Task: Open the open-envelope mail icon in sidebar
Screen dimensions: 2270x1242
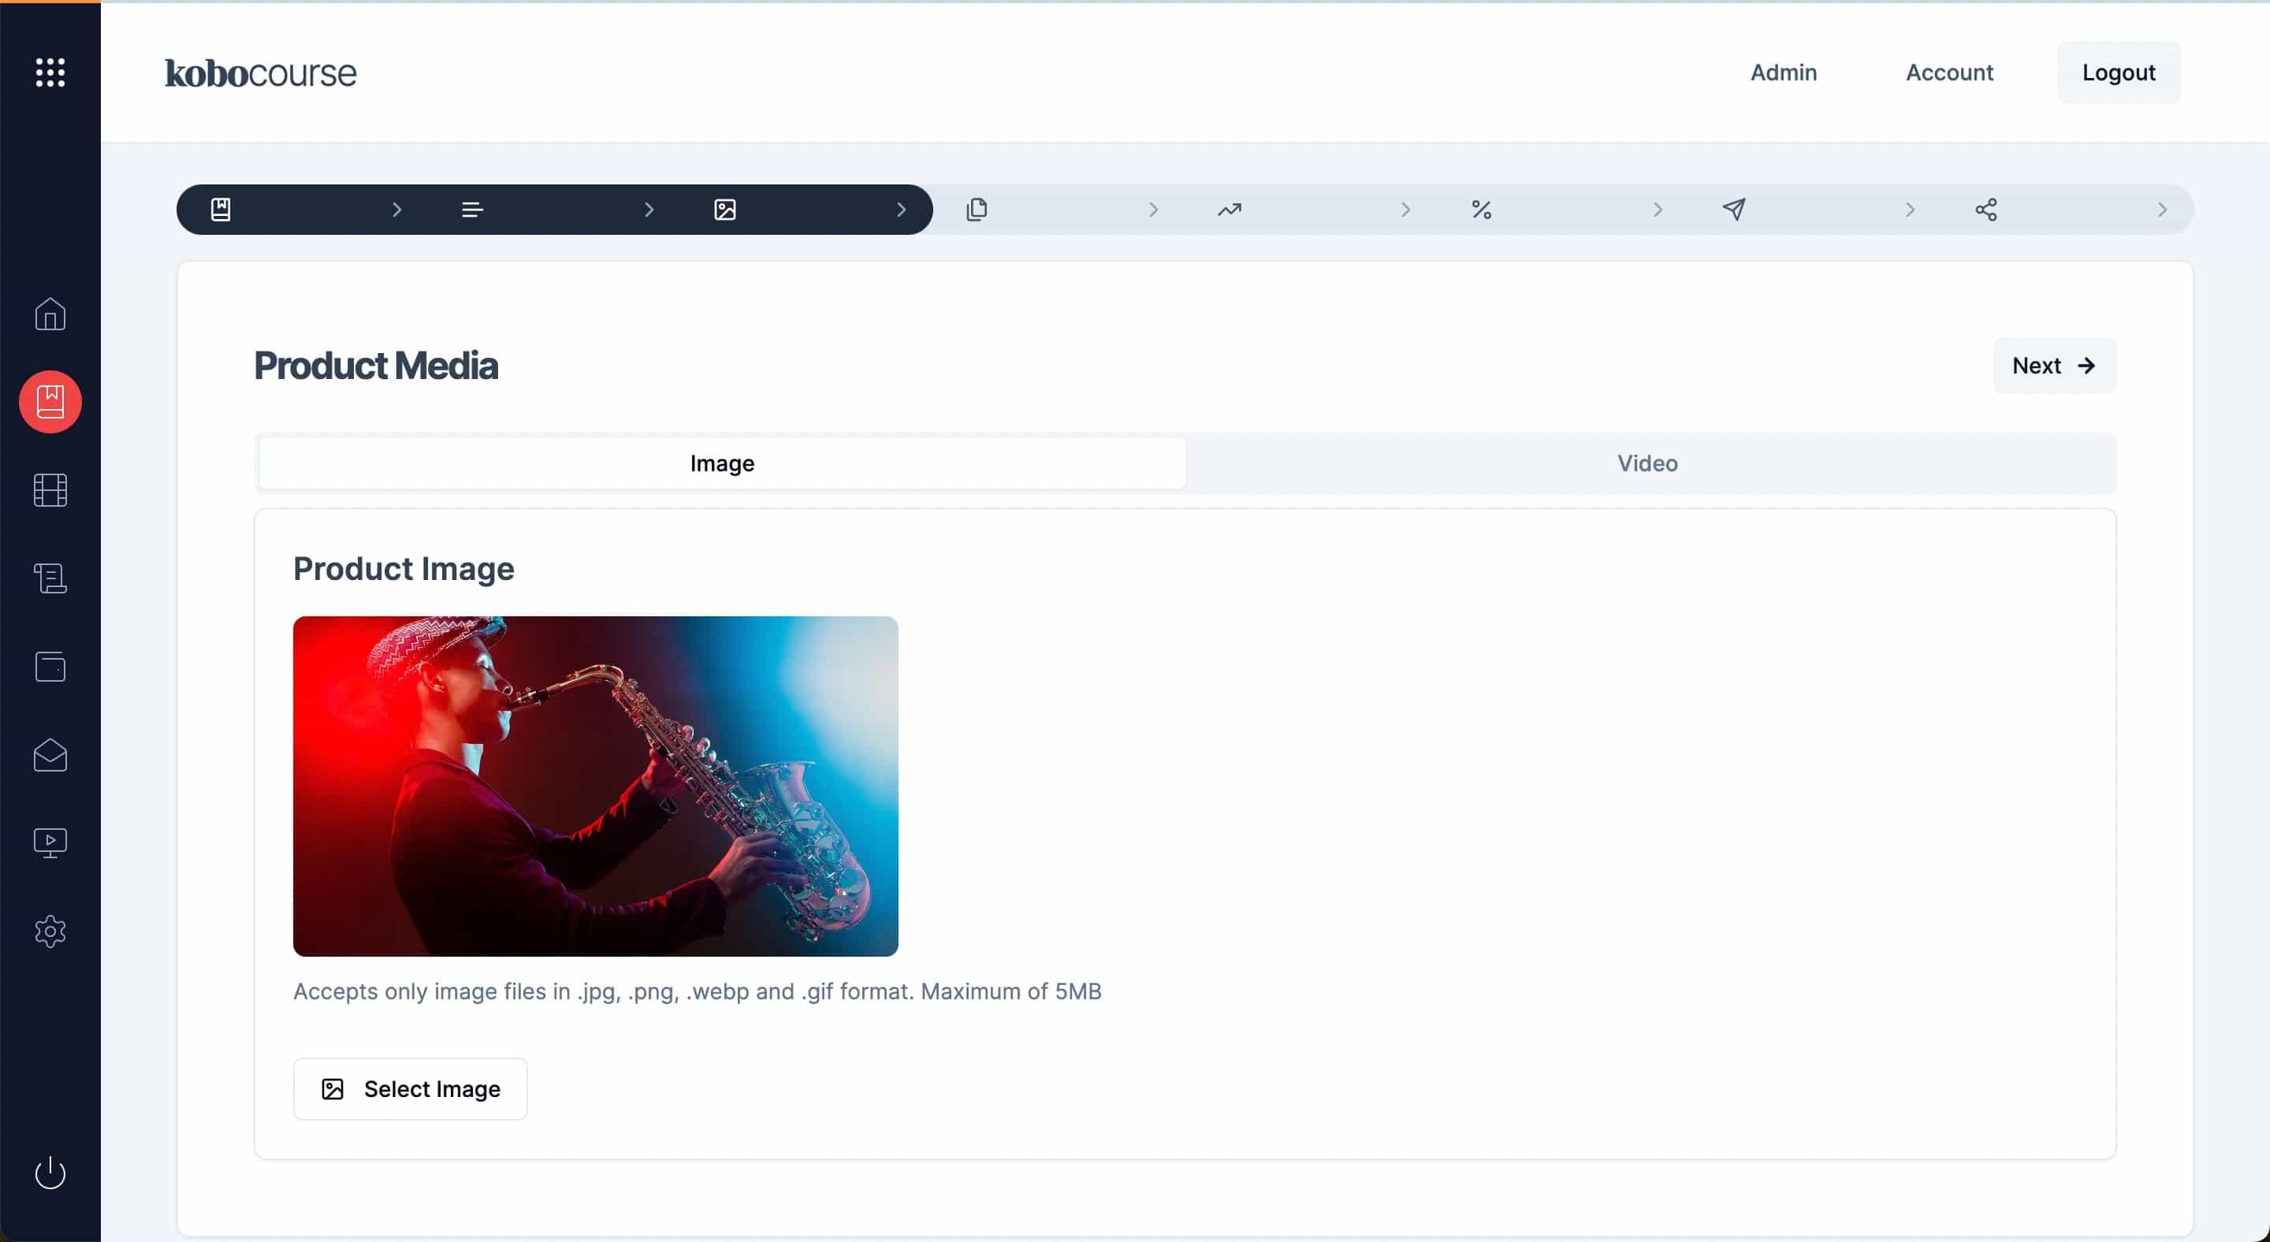Action: (50, 755)
